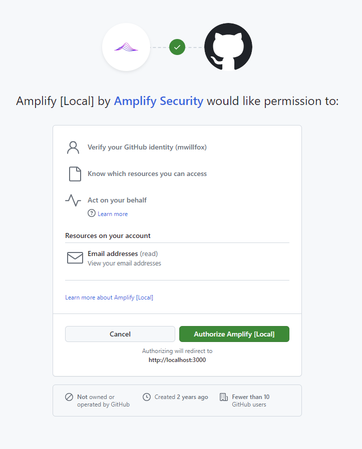Open the Amplify Security profile link
This screenshot has height=449, width=362.
(x=159, y=101)
